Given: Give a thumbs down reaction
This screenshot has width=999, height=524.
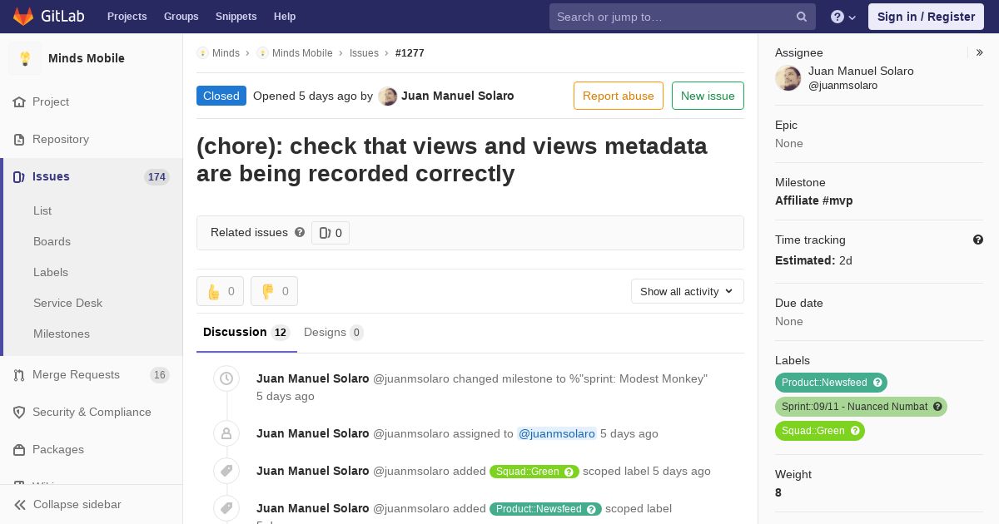Looking at the screenshot, I should click(x=274, y=291).
